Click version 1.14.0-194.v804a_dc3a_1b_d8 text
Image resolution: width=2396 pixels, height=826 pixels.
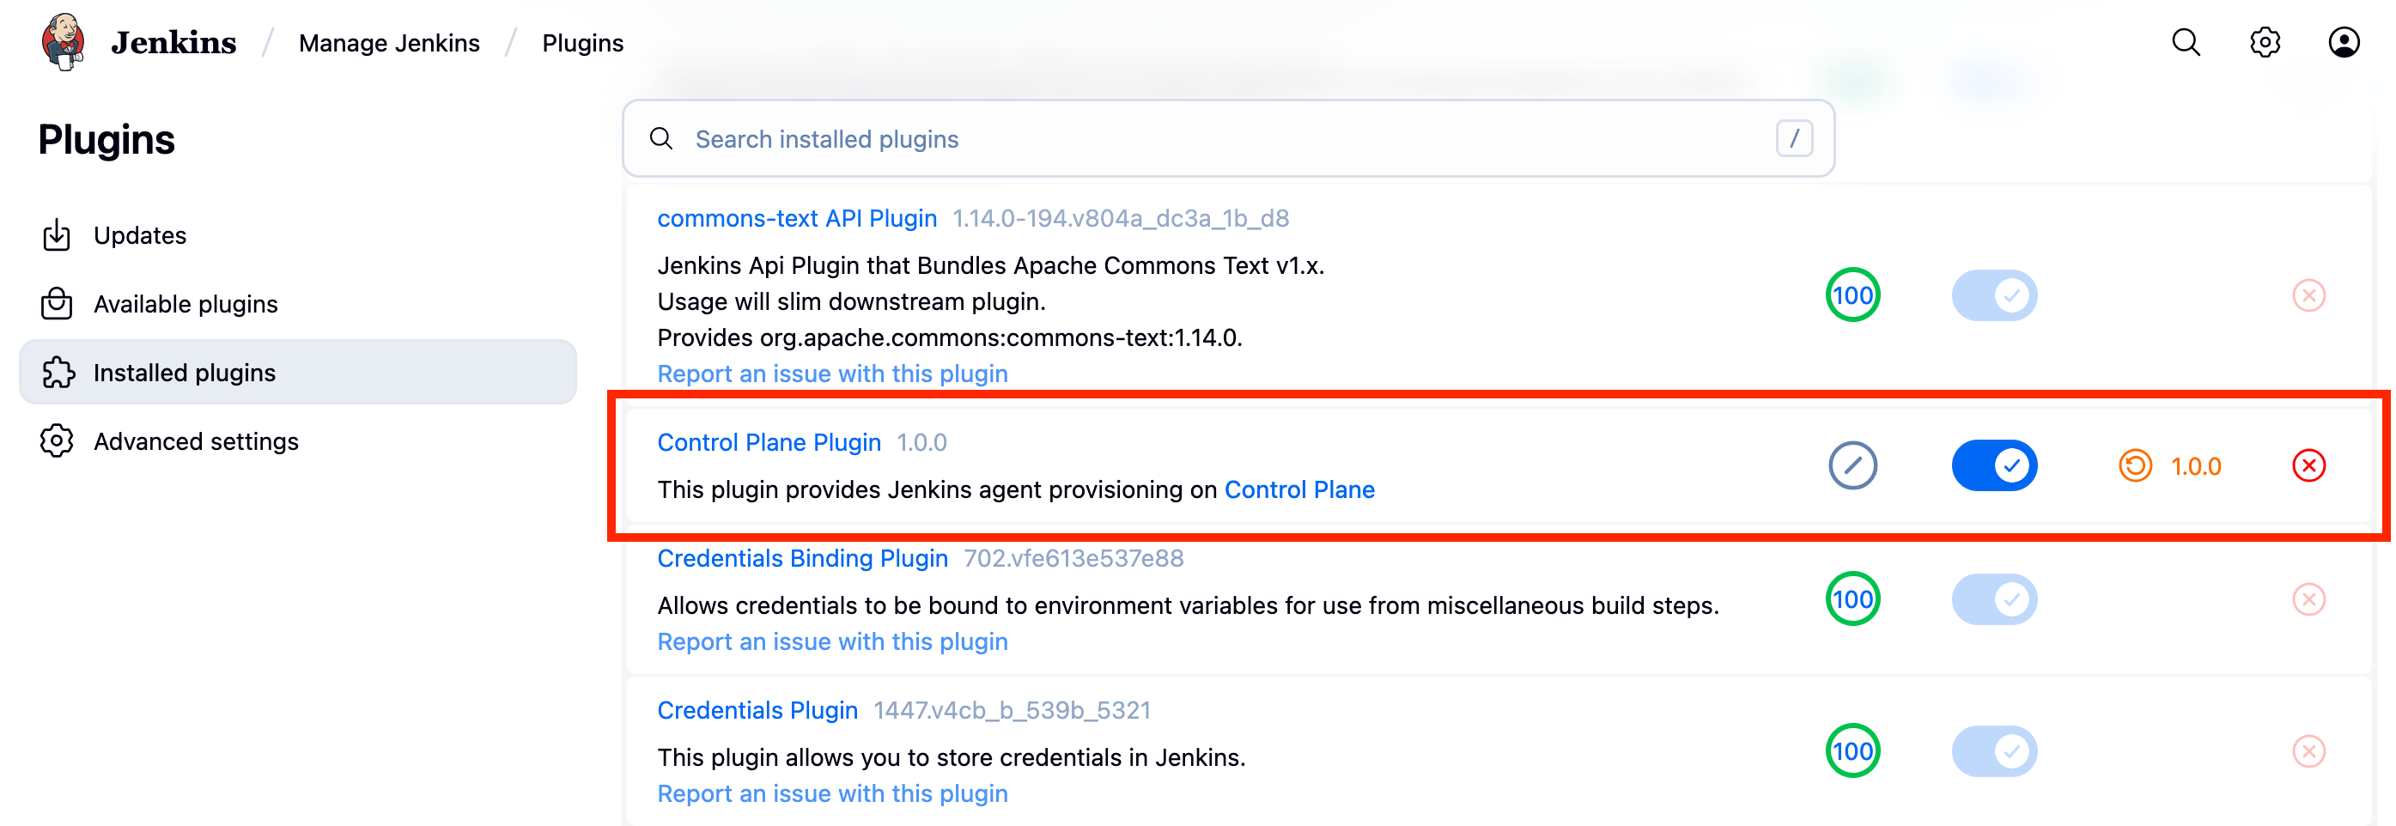[1121, 219]
